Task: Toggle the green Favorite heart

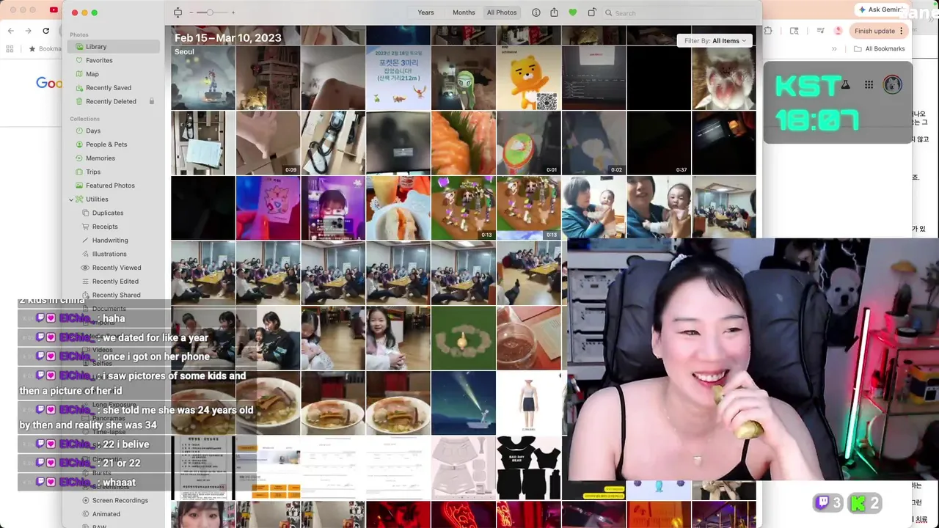Action: click(573, 12)
